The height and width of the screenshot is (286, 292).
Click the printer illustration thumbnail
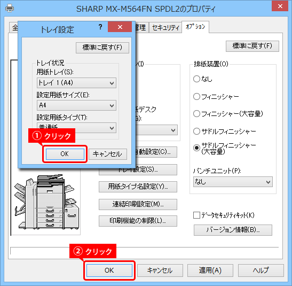pos(46,202)
